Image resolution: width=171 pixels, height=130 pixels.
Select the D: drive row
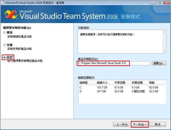tap(122, 91)
